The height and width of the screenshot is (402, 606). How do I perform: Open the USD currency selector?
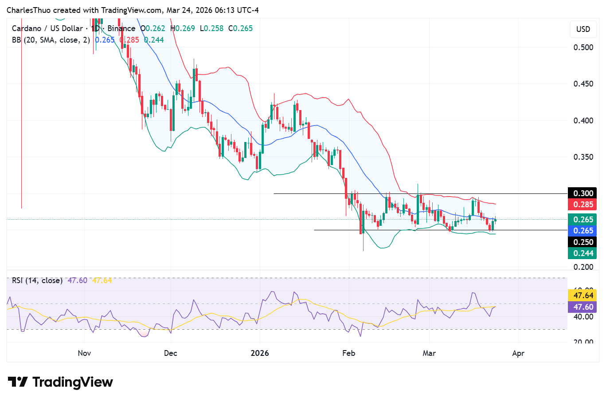coord(583,29)
